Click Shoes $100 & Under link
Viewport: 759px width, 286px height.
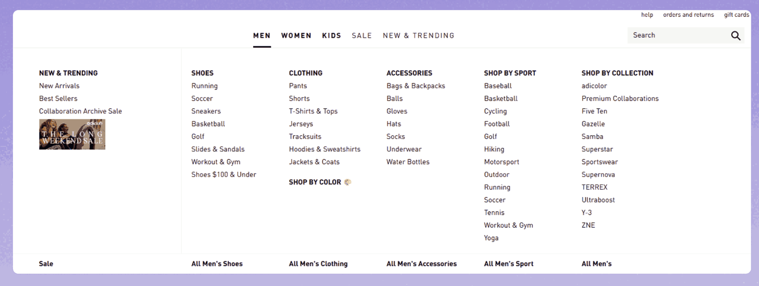223,175
